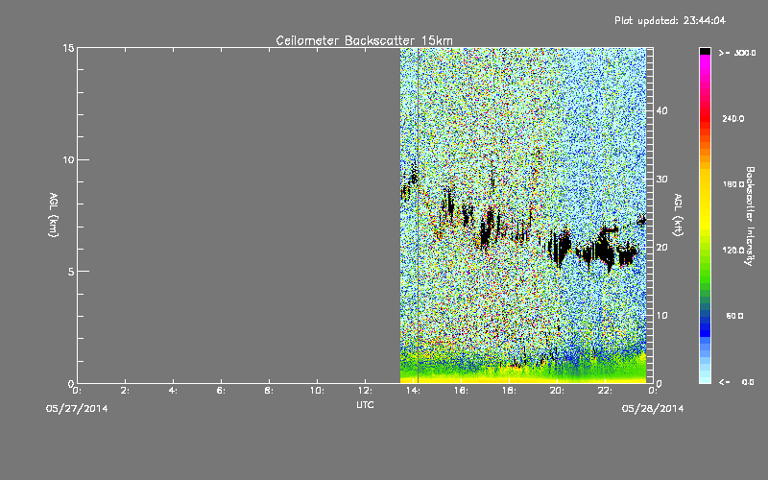Click the thin vertical line just after 14:00 in the plot
This screenshot has width=768, height=480.
tap(418, 215)
